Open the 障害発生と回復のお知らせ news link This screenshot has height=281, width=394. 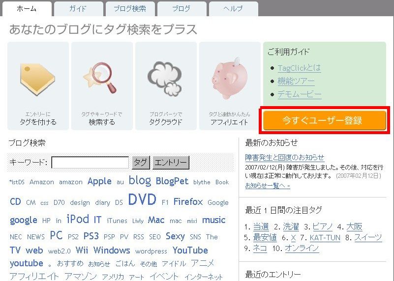click(285, 158)
